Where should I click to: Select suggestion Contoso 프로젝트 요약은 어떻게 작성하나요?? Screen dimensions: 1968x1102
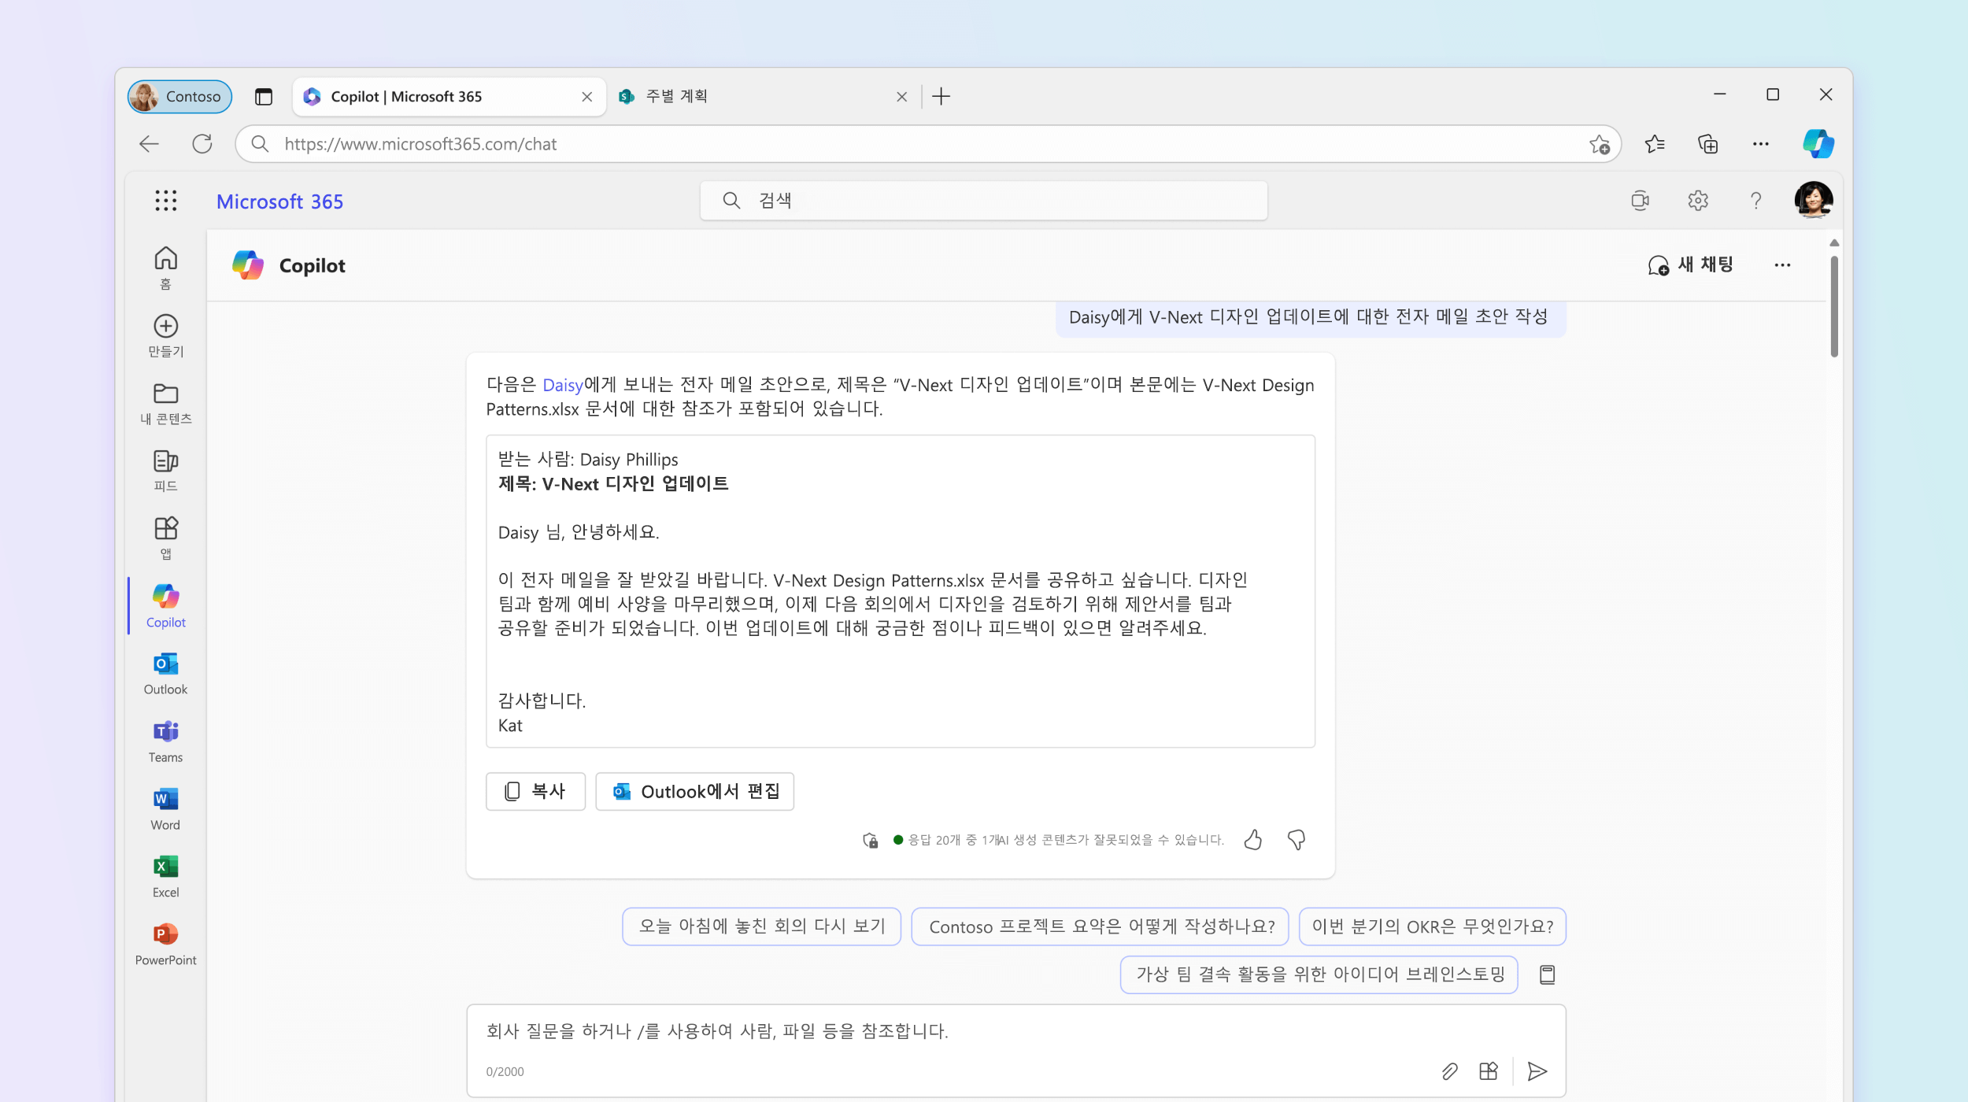[x=1100, y=926]
